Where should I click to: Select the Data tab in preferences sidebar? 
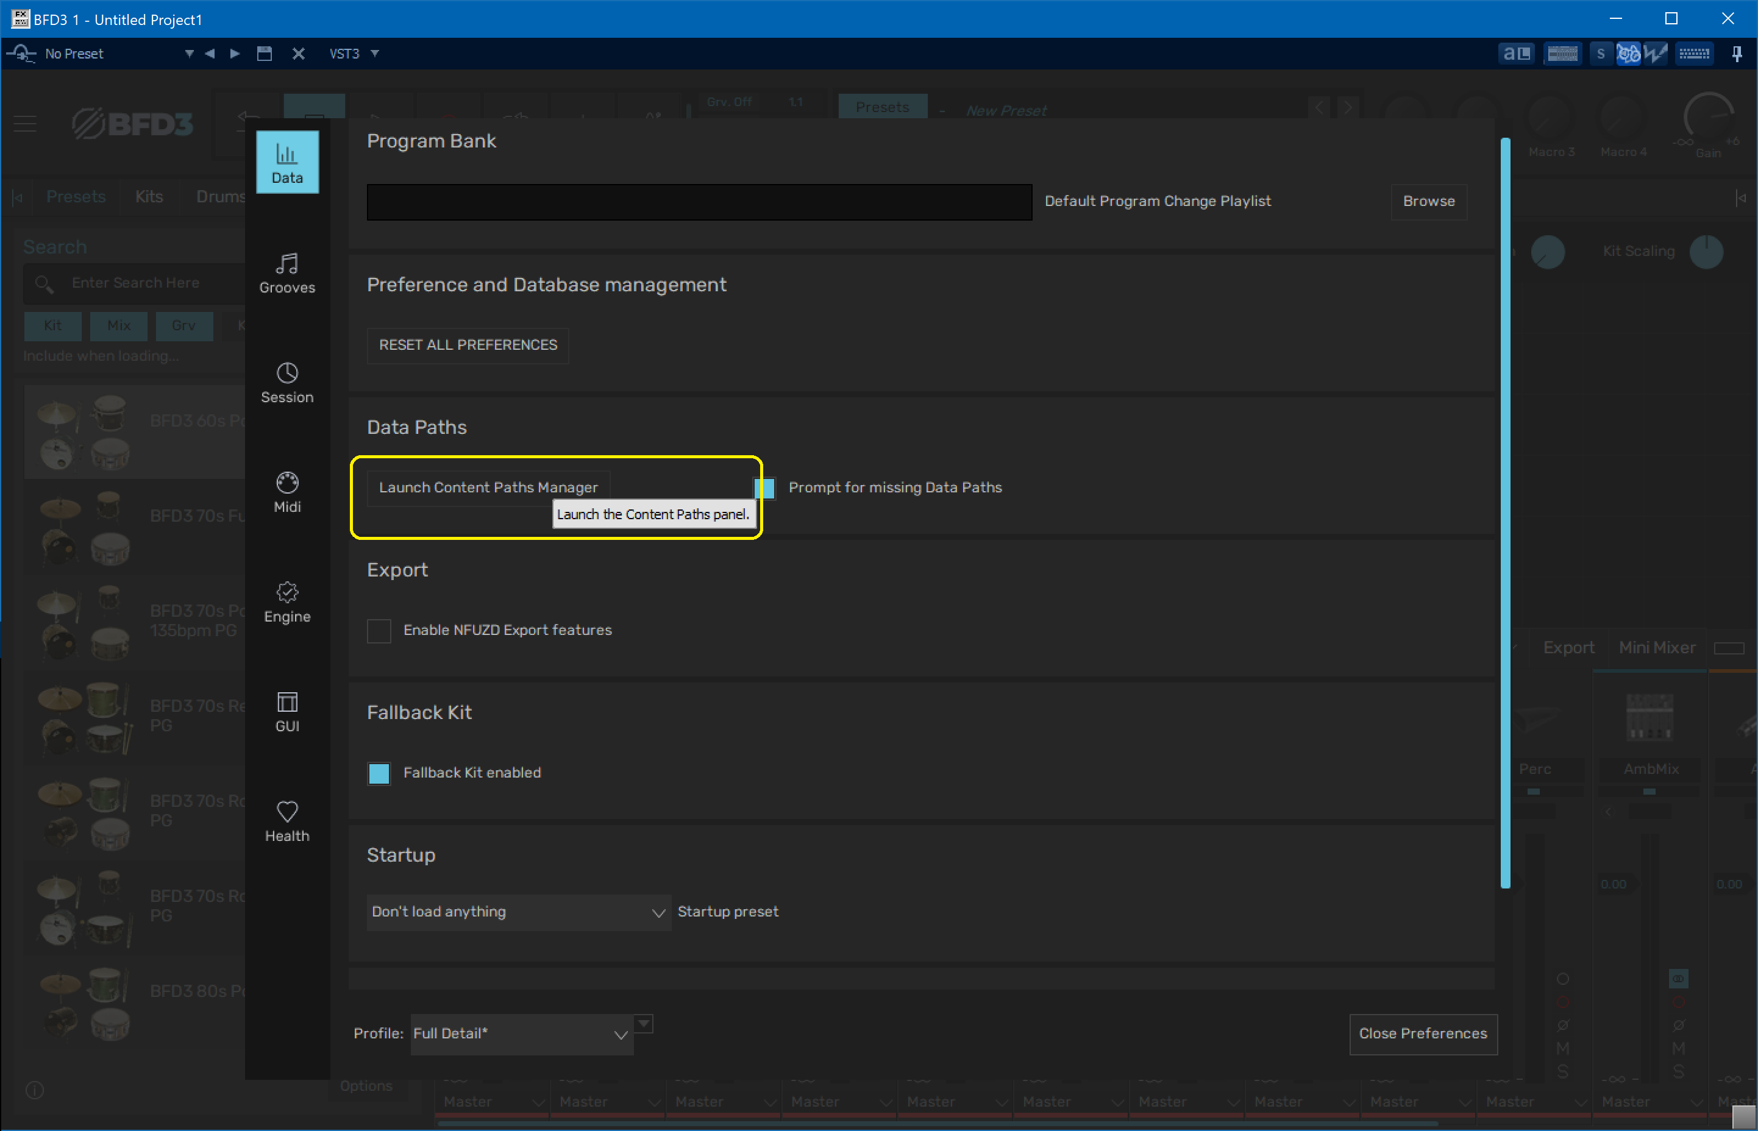click(x=286, y=162)
